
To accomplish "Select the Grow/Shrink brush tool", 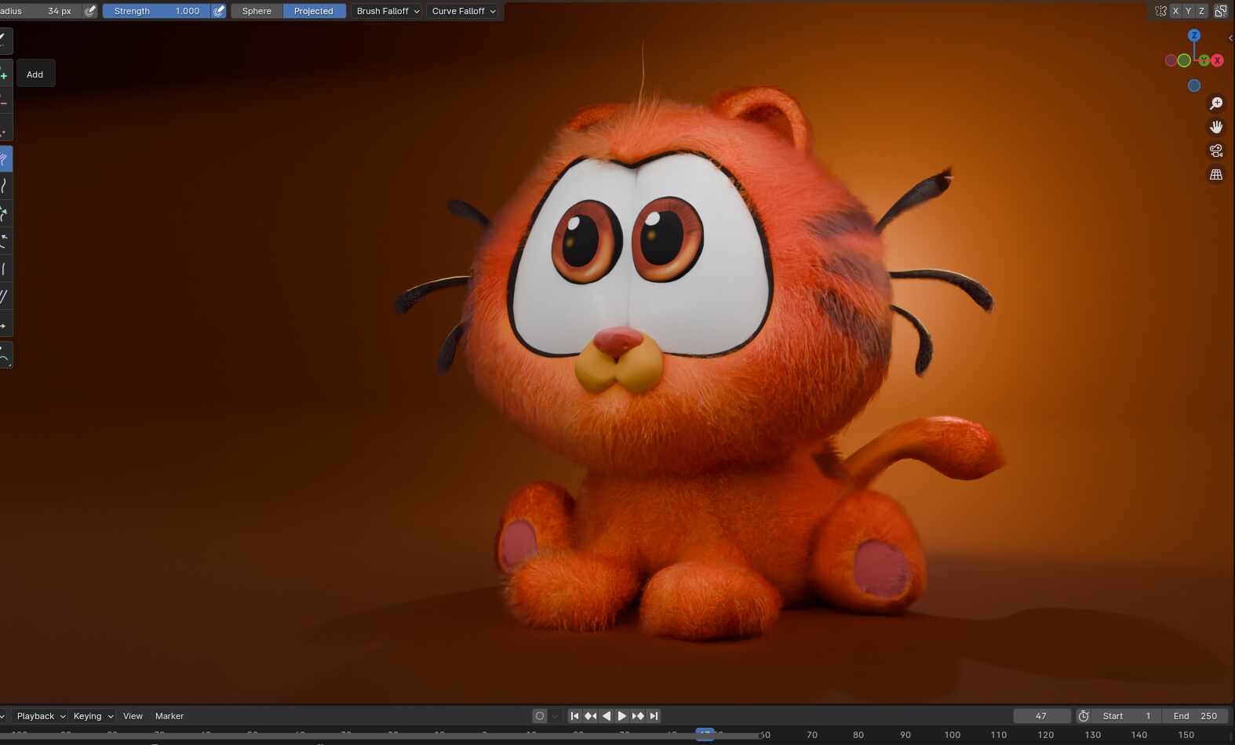I will 5,213.
